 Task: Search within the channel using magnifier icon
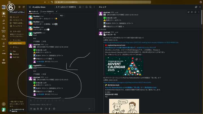pyautogui.click(x=91, y=7)
